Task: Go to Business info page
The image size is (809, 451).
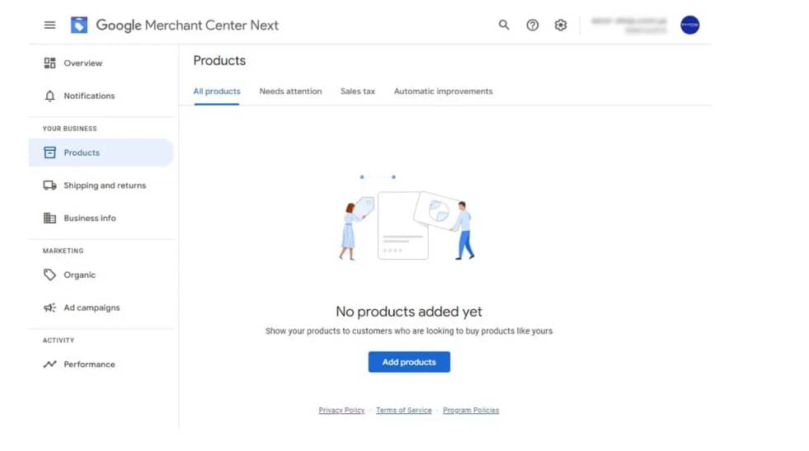Action: tap(89, 218)
